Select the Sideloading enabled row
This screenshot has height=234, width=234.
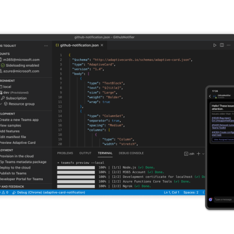coord(22,66)
